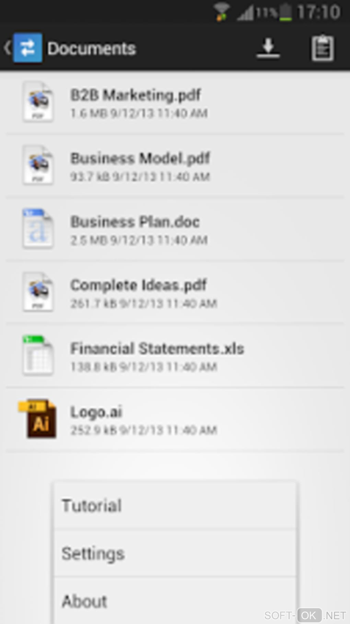This screenshot has height=624, width=350.
Task: Select Business Plan.doc
Action: point(175,229)
